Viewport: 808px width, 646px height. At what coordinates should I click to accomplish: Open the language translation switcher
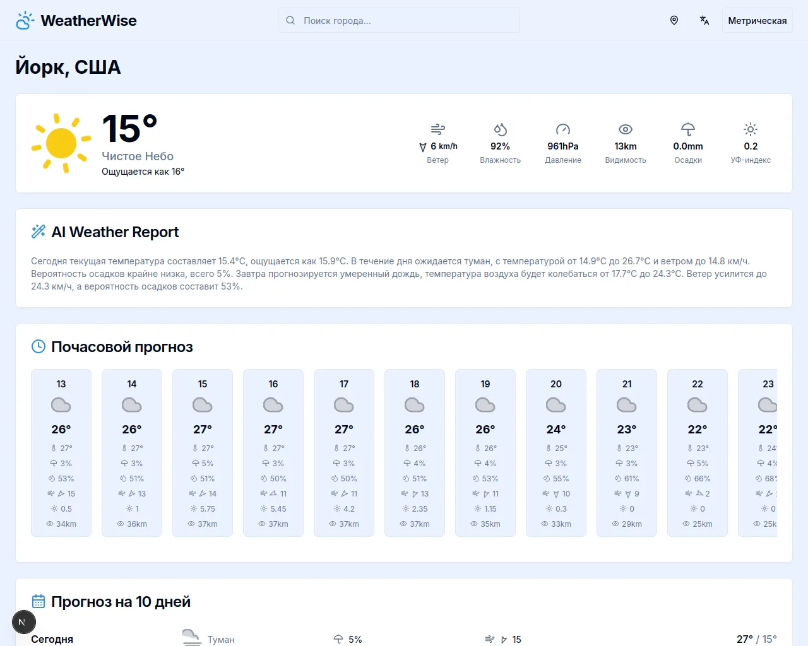[704, 20]
